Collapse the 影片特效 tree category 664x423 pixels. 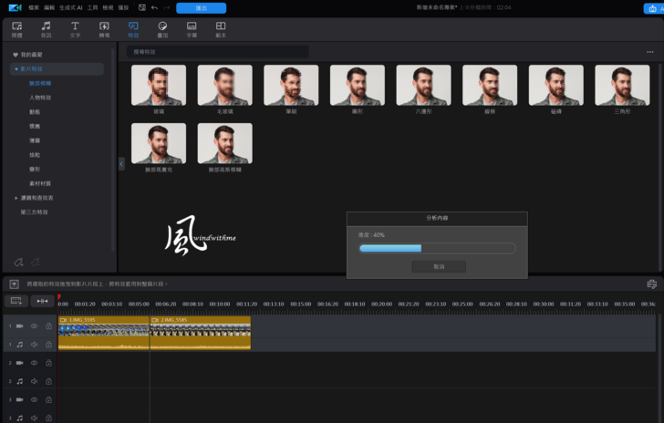16,68
